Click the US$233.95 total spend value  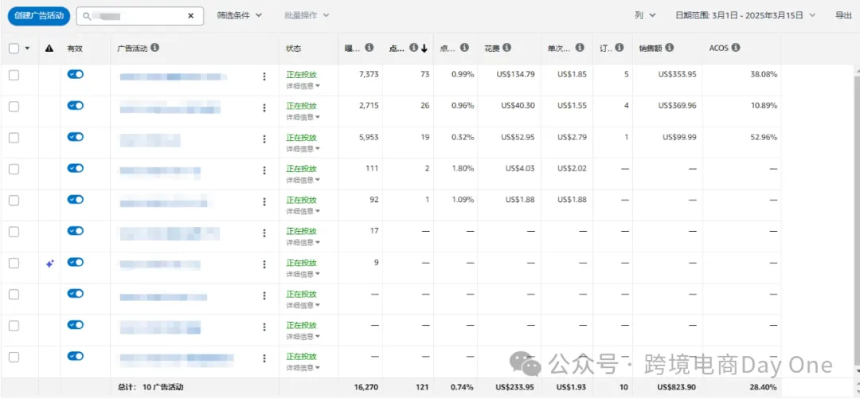click(x=514, y=388)
